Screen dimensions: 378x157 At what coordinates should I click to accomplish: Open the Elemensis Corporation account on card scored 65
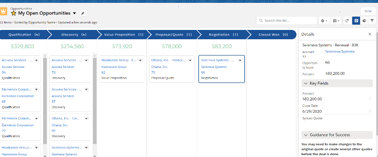(18, 96)
